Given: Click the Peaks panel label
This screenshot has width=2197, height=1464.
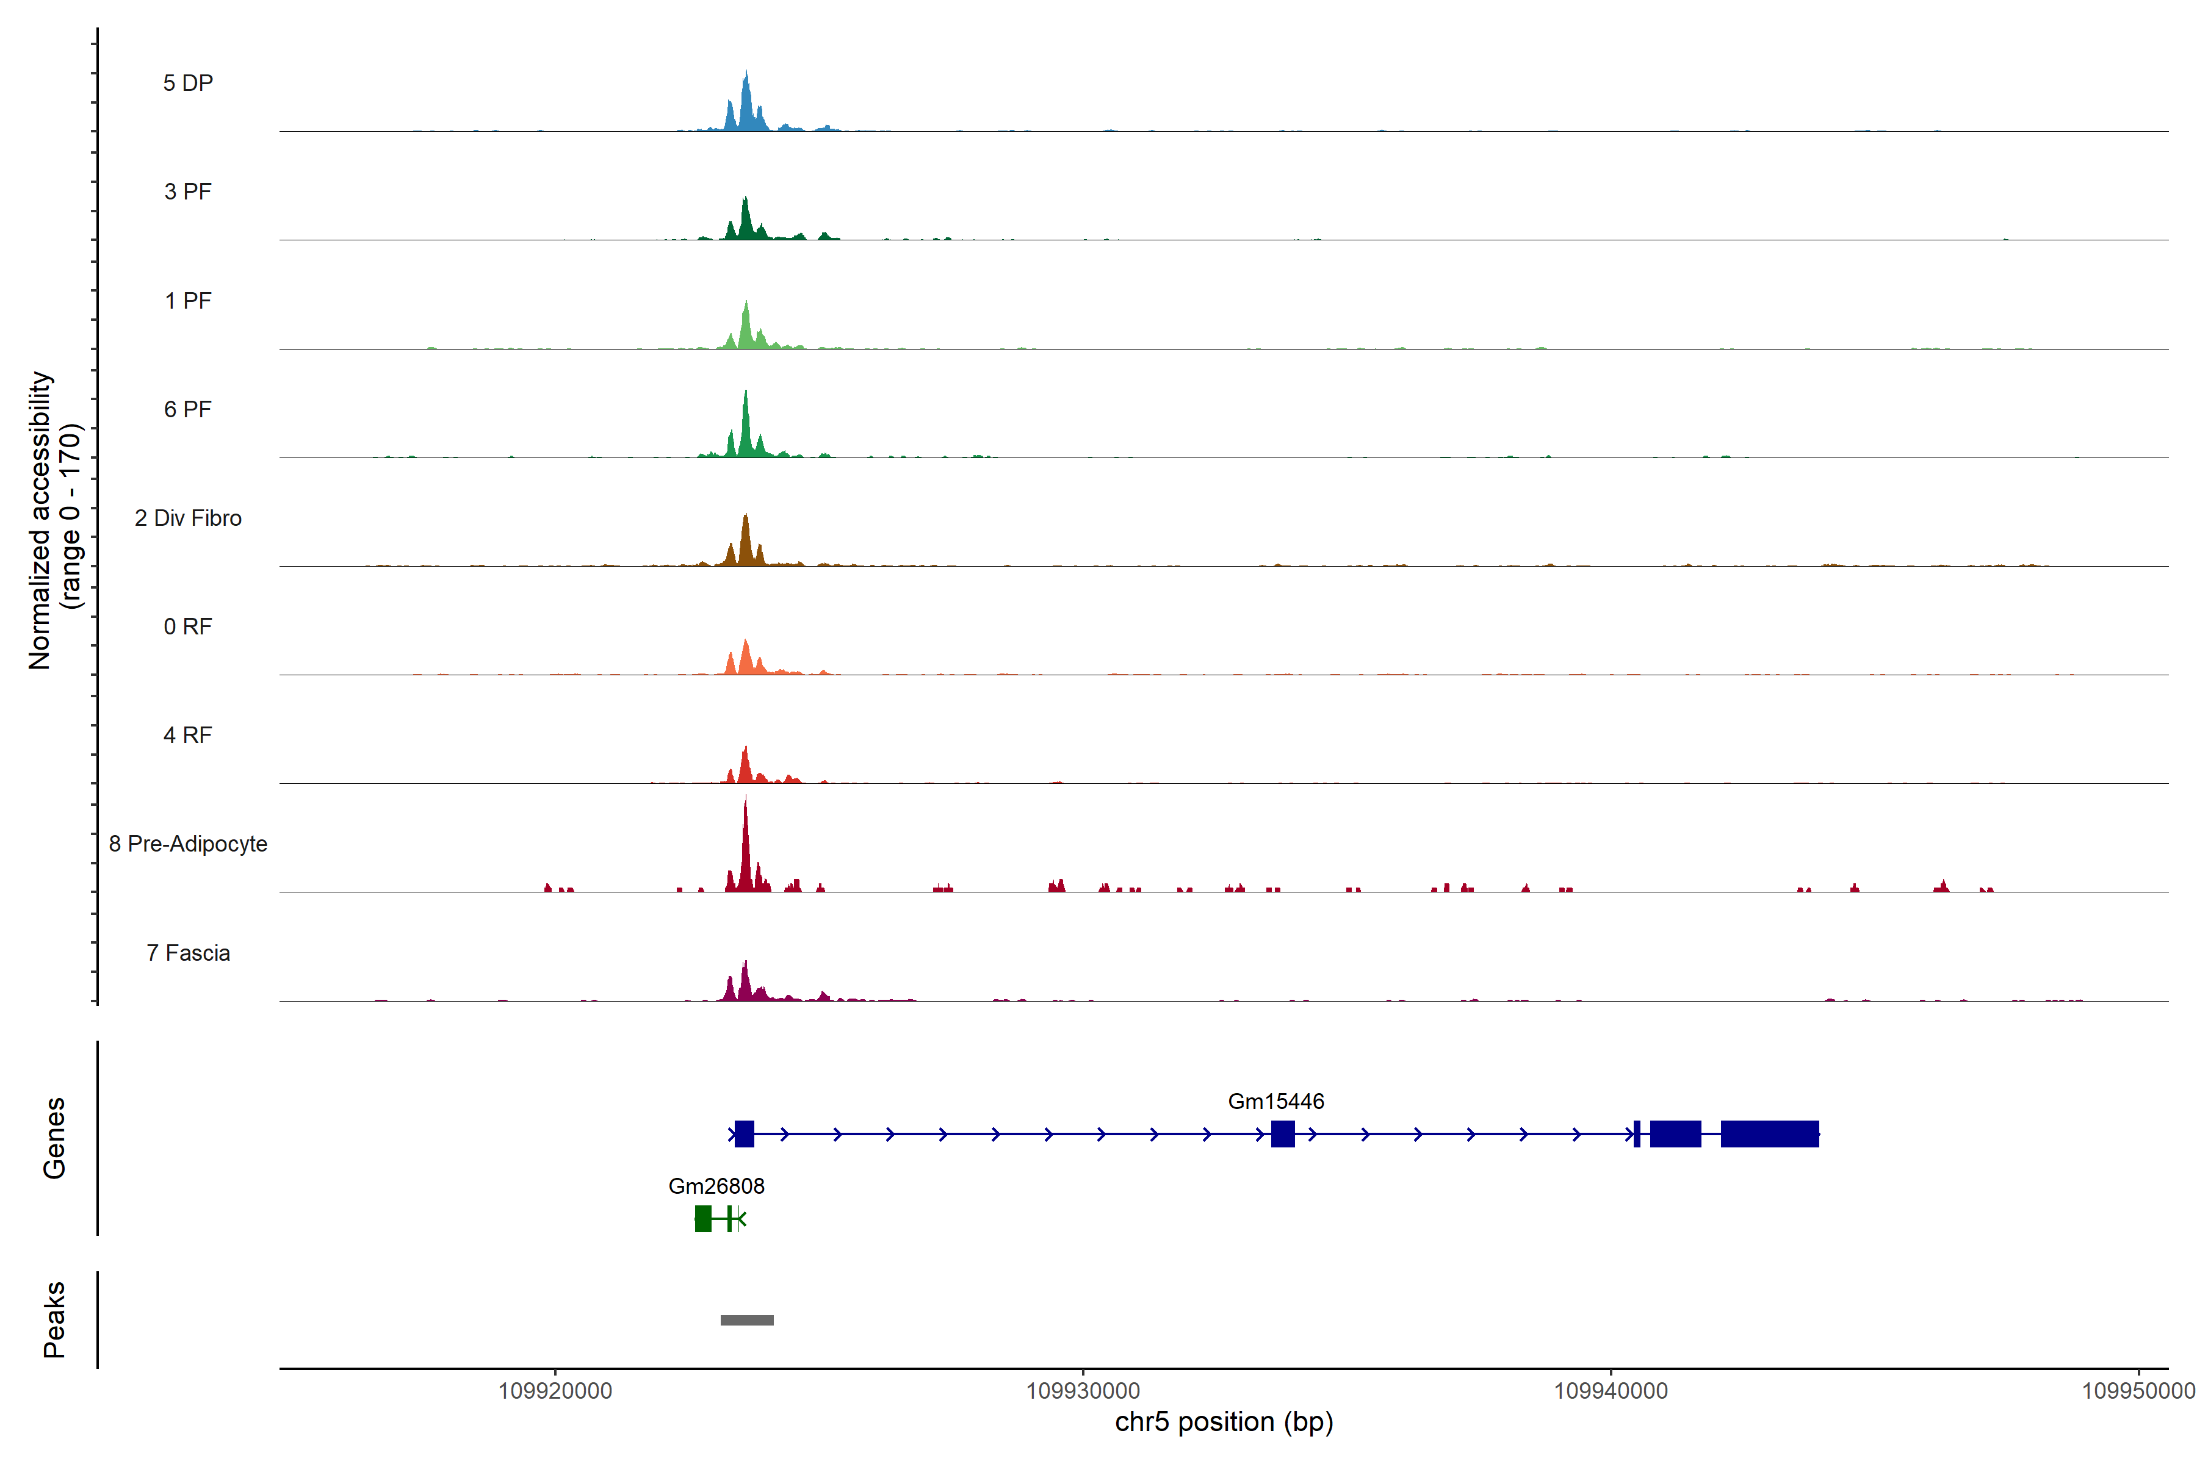Looking at the screenshot, I should [54, 1319].
